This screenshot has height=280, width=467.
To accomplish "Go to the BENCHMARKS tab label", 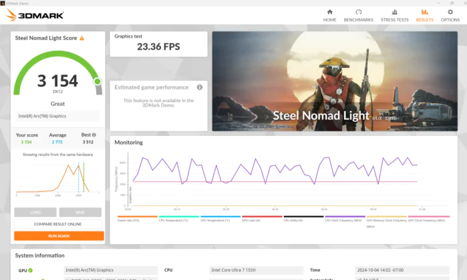I will click(359, 19).
